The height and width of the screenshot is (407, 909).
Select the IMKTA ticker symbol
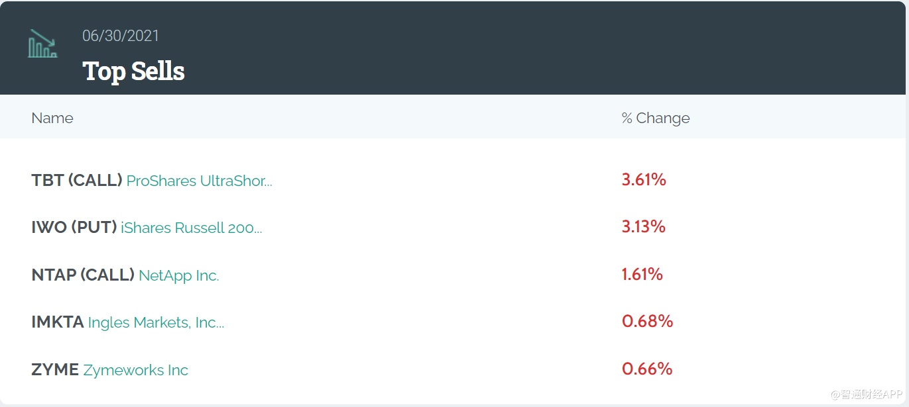58,322
